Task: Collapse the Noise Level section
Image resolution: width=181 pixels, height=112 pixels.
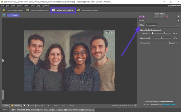Action: [139, 38]
